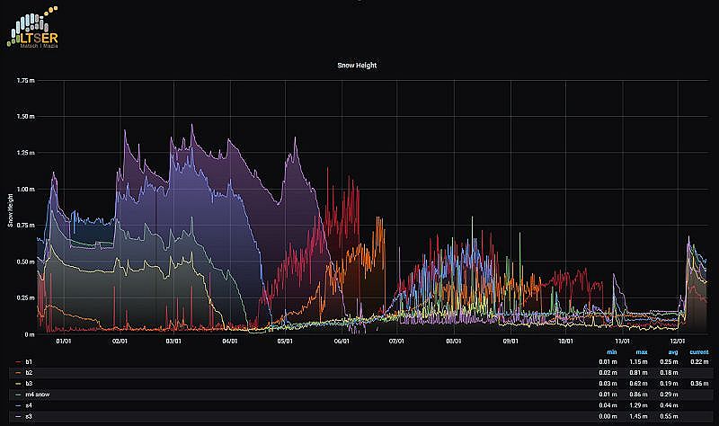Image resolution: width=719 pixels, height=426 pixels.
Task: Click b3 series color line in legend
Action: click(18, 384)
